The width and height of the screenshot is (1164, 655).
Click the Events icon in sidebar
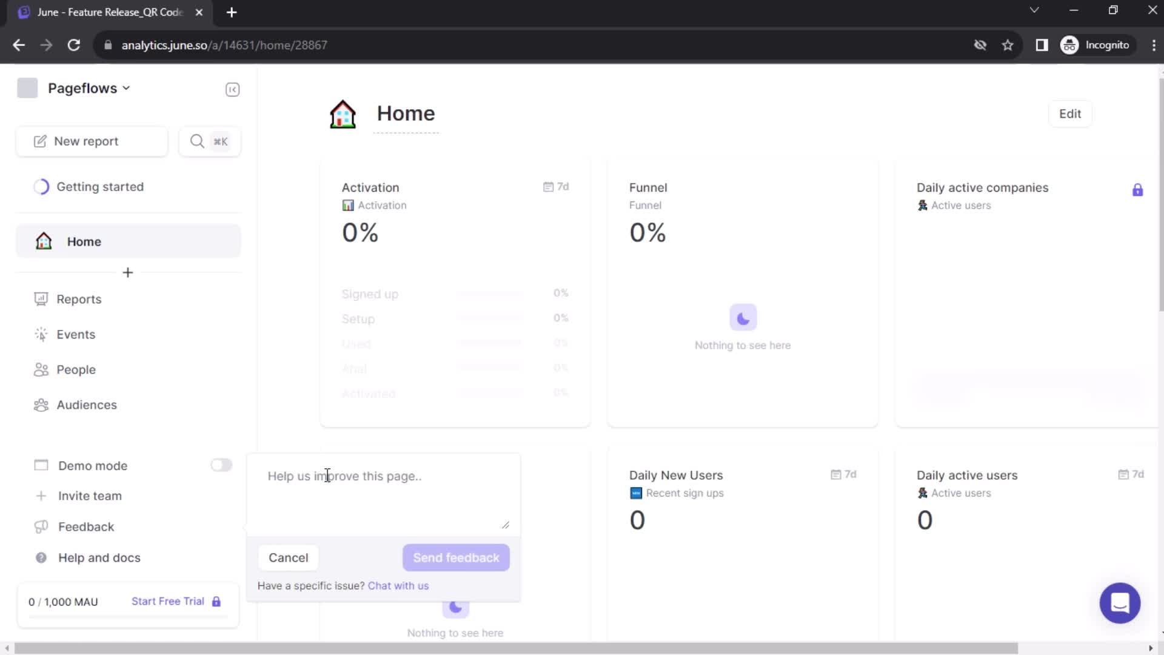42,334
